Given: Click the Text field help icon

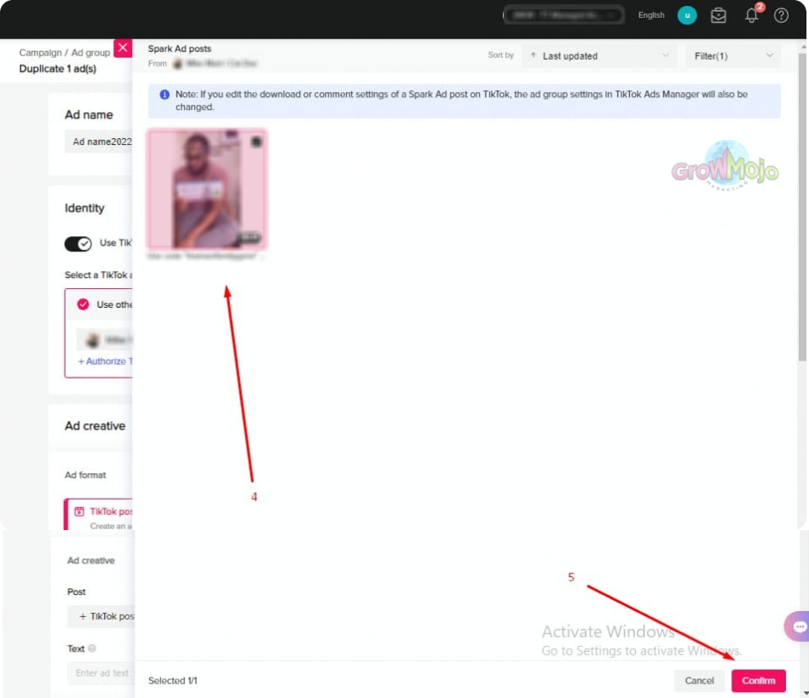Looking at the screenshot, I should (x=92, y=649).
